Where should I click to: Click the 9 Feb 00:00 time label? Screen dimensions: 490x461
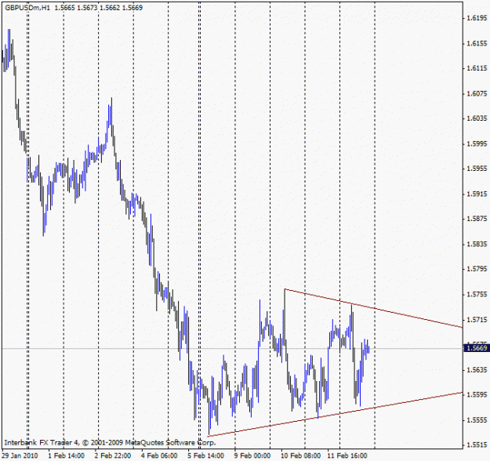click(252, 456)
